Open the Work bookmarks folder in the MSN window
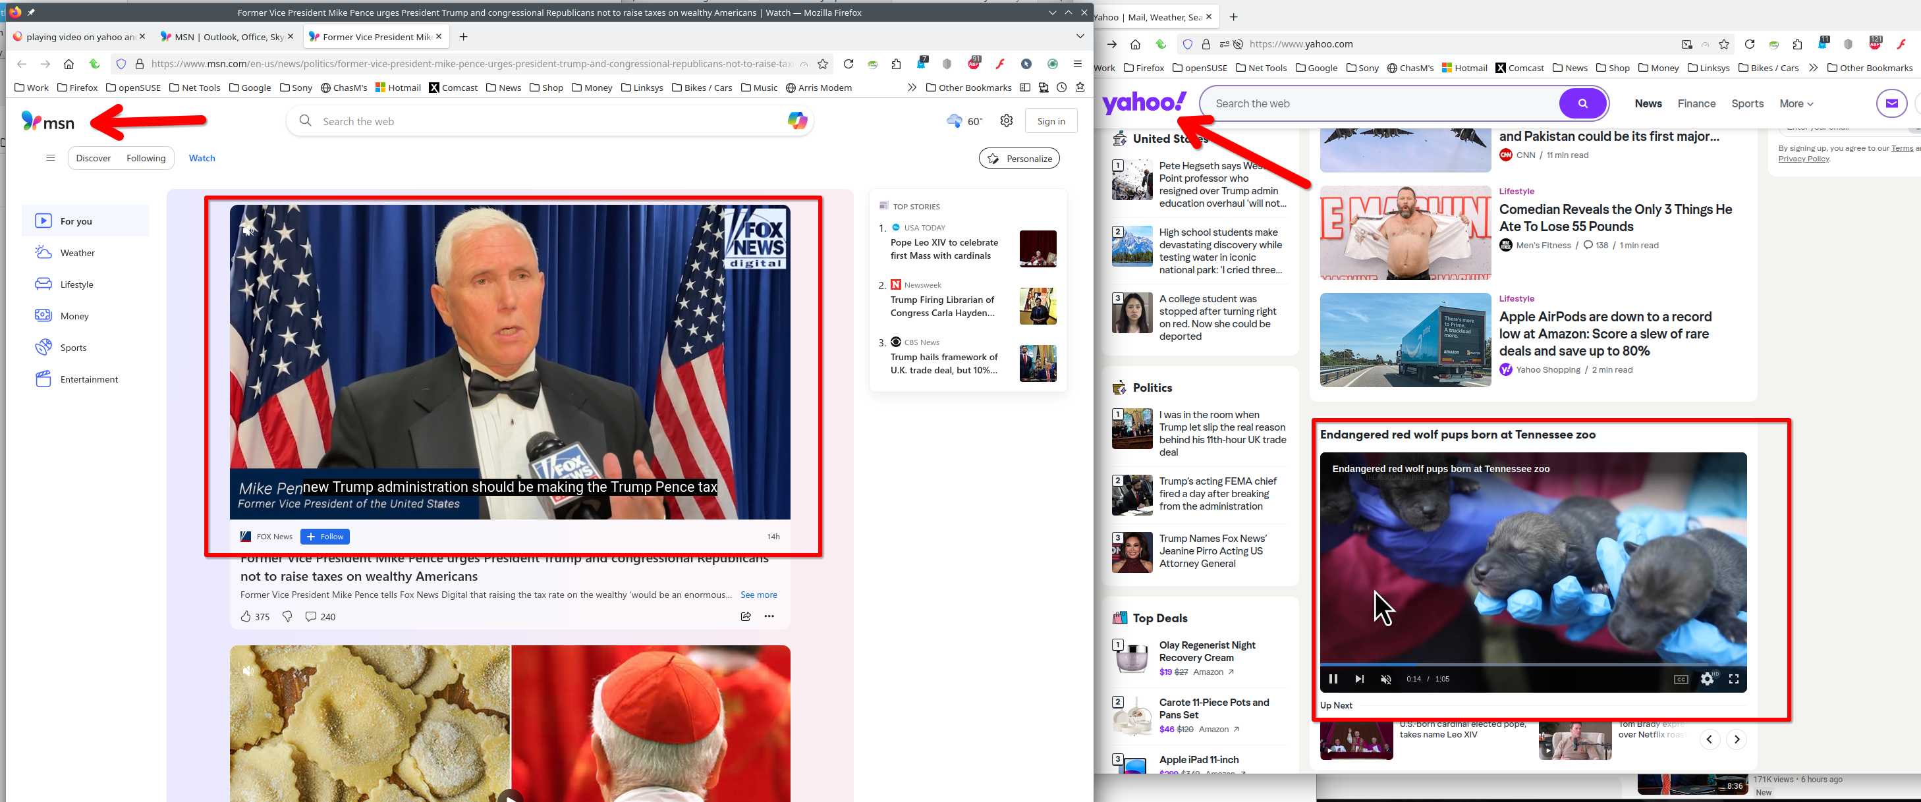 (x=32, y=87)
